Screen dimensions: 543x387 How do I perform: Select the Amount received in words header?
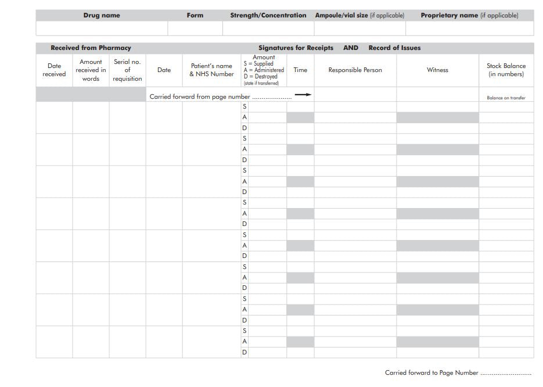91,70
